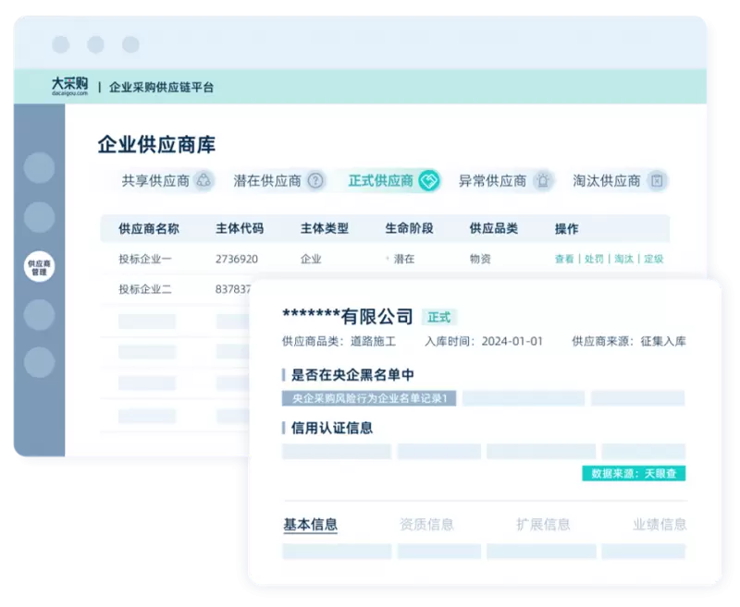Screen dimensions: 740x607
Task: Click the alarm icon beside 异常供应商
Action: [x=543, y=181]
